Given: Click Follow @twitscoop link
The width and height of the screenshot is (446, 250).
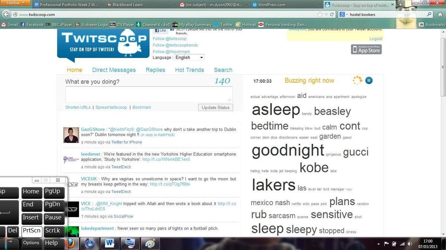Looking at the screenshot, I should coord(169,39).
